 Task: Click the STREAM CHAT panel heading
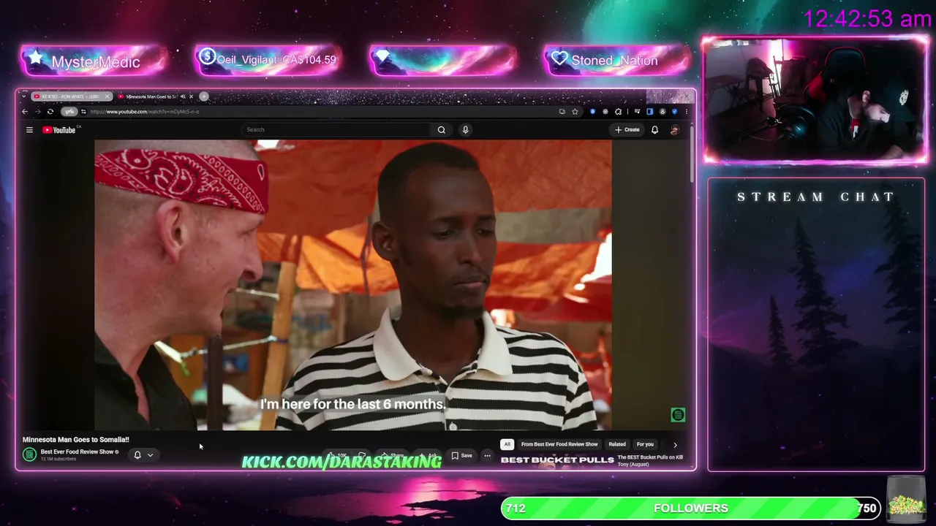coord(816,197)
